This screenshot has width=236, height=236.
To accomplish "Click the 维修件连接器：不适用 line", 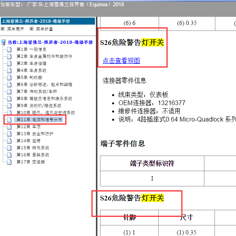I will (x=149, y=111).
